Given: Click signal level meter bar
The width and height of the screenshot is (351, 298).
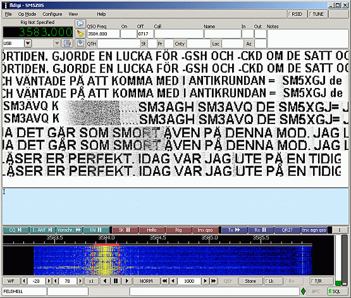Looking at the screenshot, I should click(338, 260).
